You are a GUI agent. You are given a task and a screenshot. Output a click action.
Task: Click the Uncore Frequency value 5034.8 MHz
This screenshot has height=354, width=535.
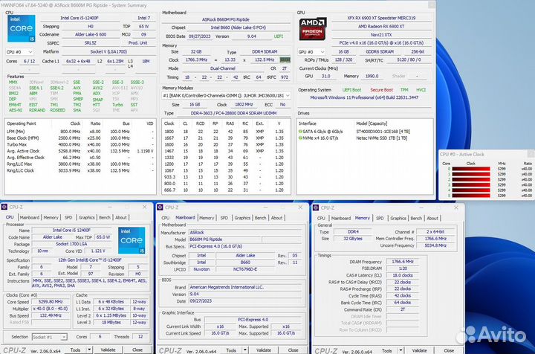coord(435,245)
